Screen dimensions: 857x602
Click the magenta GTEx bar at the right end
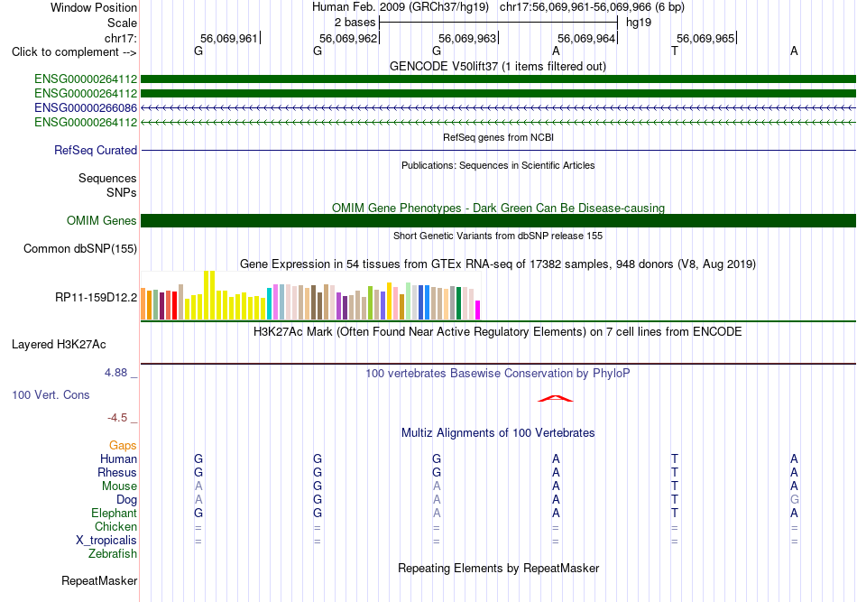coord(478,310)
